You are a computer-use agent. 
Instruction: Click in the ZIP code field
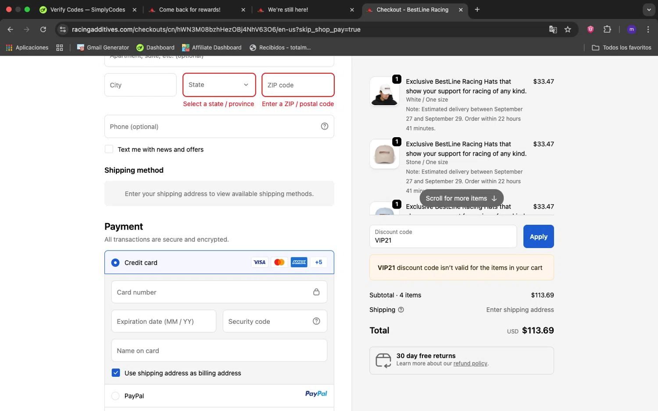(x=298, y=85)
